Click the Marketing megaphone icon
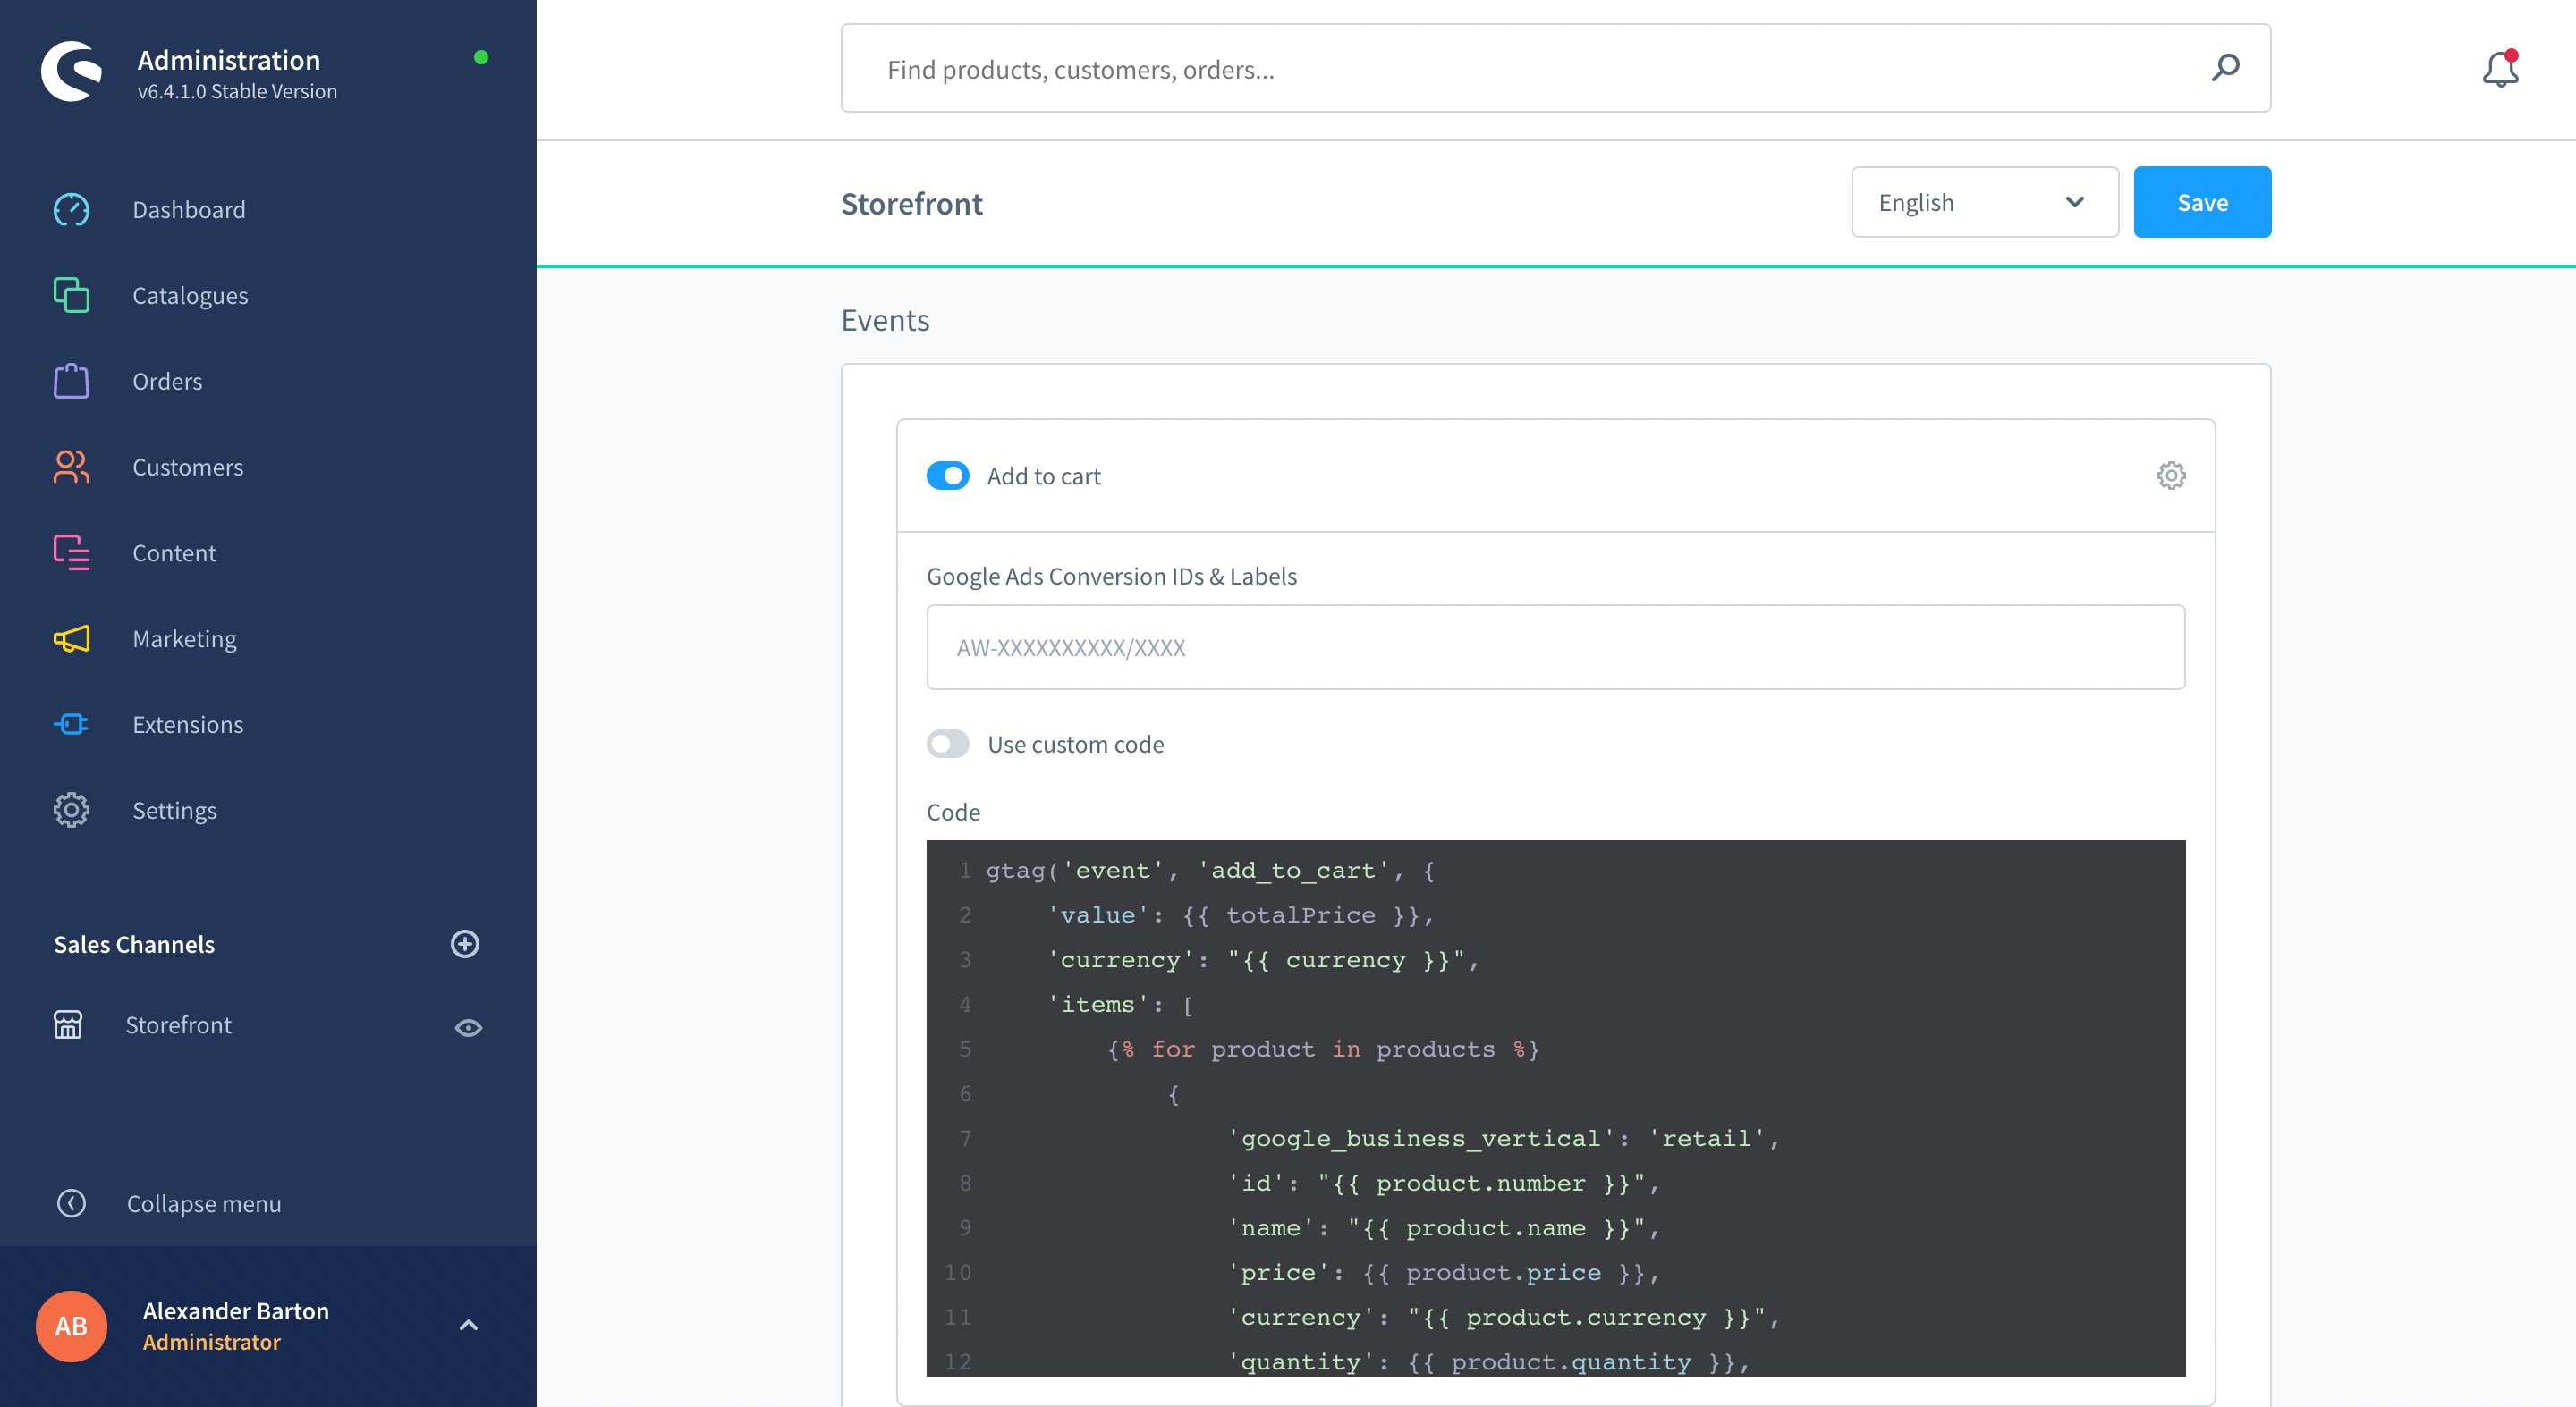Image resolution: width=2576 pixels, height=1407 pixels. 71,638
